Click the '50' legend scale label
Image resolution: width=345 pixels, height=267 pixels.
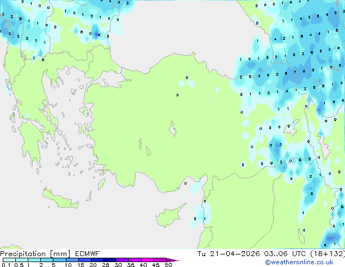(x=168, y=265)
